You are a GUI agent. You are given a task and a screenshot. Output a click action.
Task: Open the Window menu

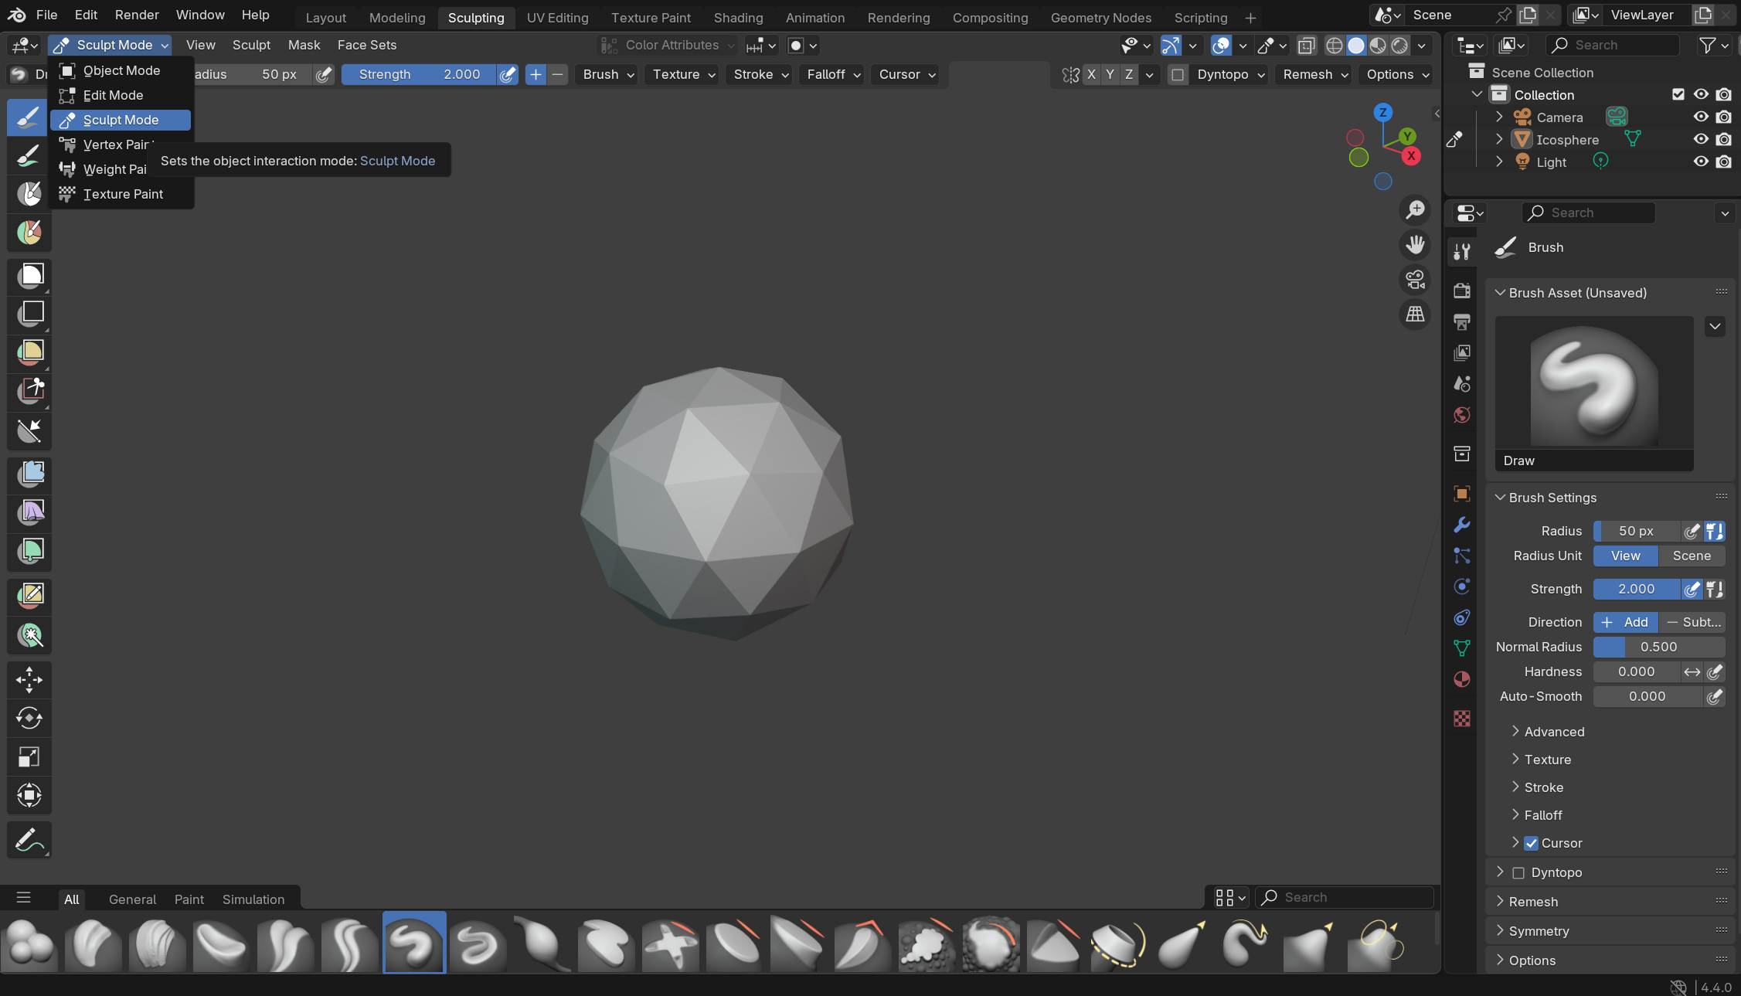(200, 15)
